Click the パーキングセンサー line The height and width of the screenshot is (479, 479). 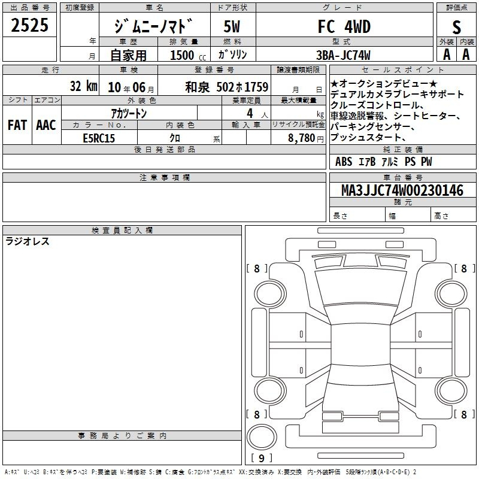(372, 126)
